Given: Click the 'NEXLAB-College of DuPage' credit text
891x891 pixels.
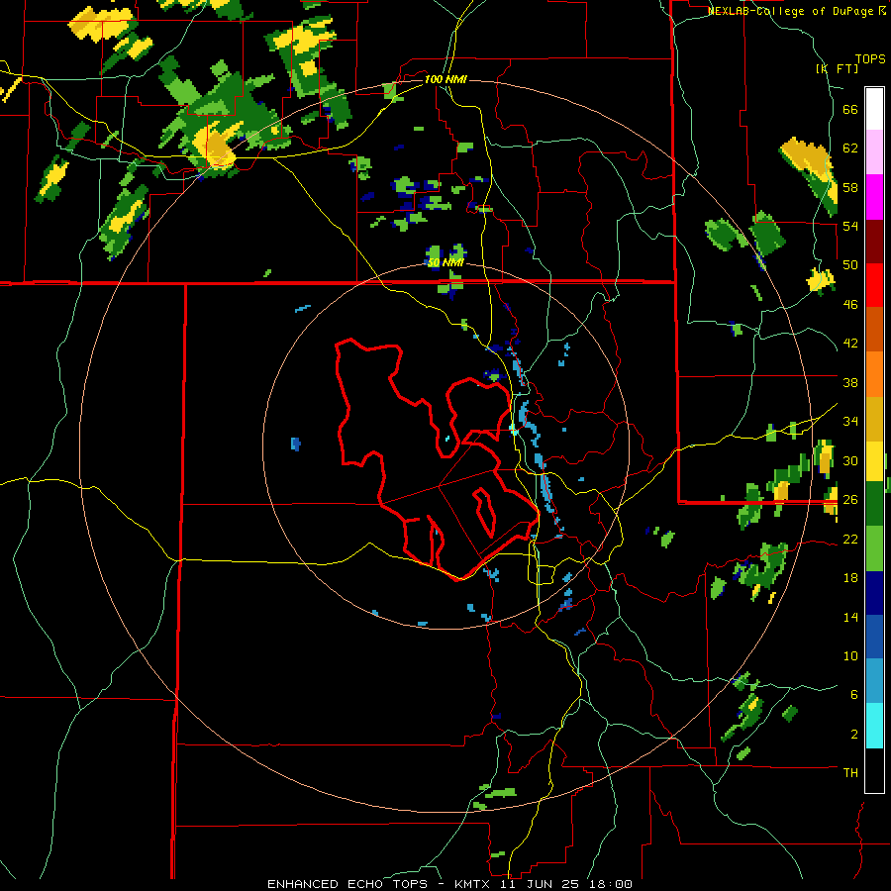Looking at the screenshot, I should pos(792,11).
